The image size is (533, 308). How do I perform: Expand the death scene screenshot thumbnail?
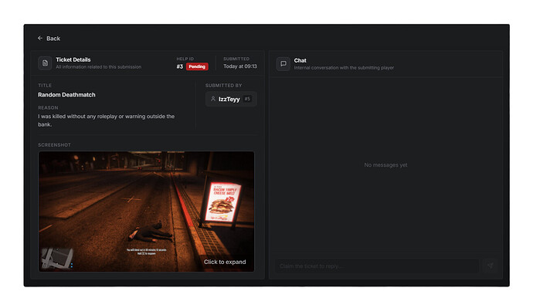[147, 212]
